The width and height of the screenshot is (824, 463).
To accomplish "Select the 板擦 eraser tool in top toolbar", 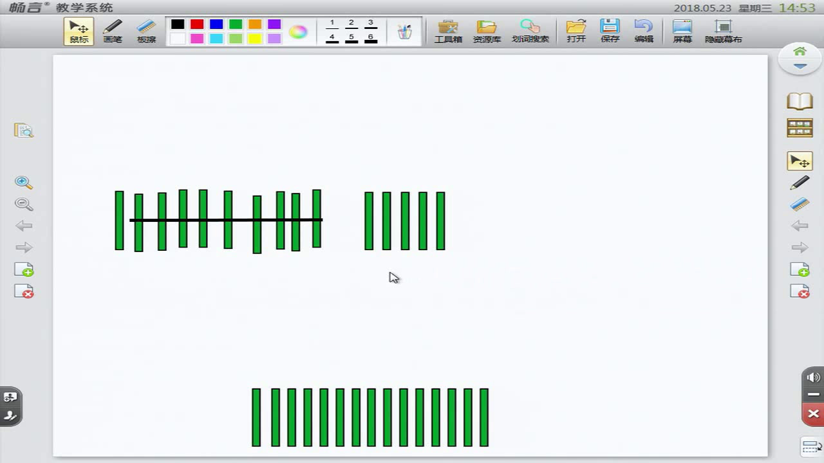I will tap(147, 30).
